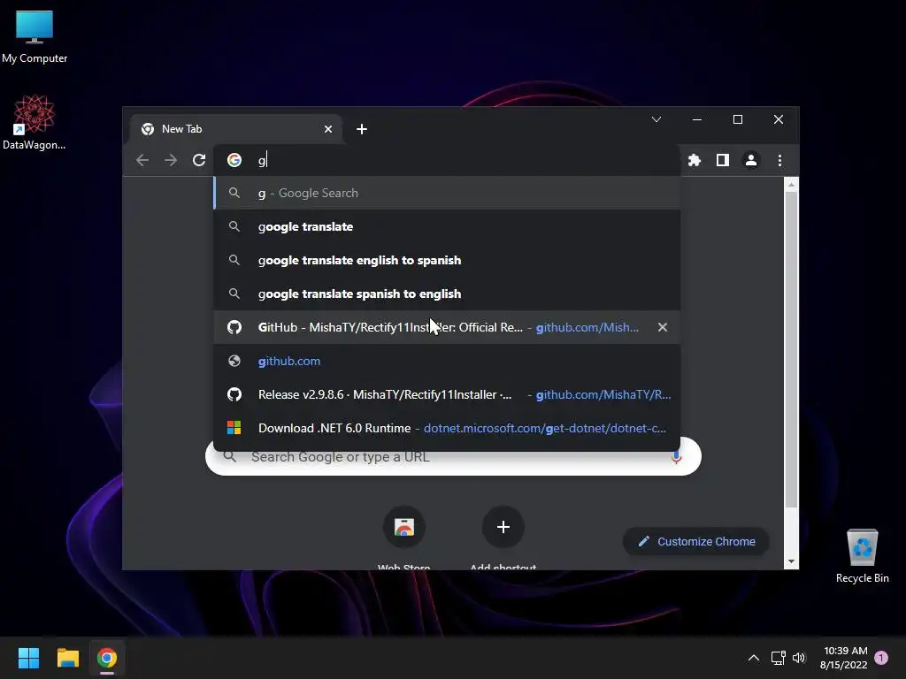Open the Download .NET 6.0 Runtime suggestion

(447, 428)
